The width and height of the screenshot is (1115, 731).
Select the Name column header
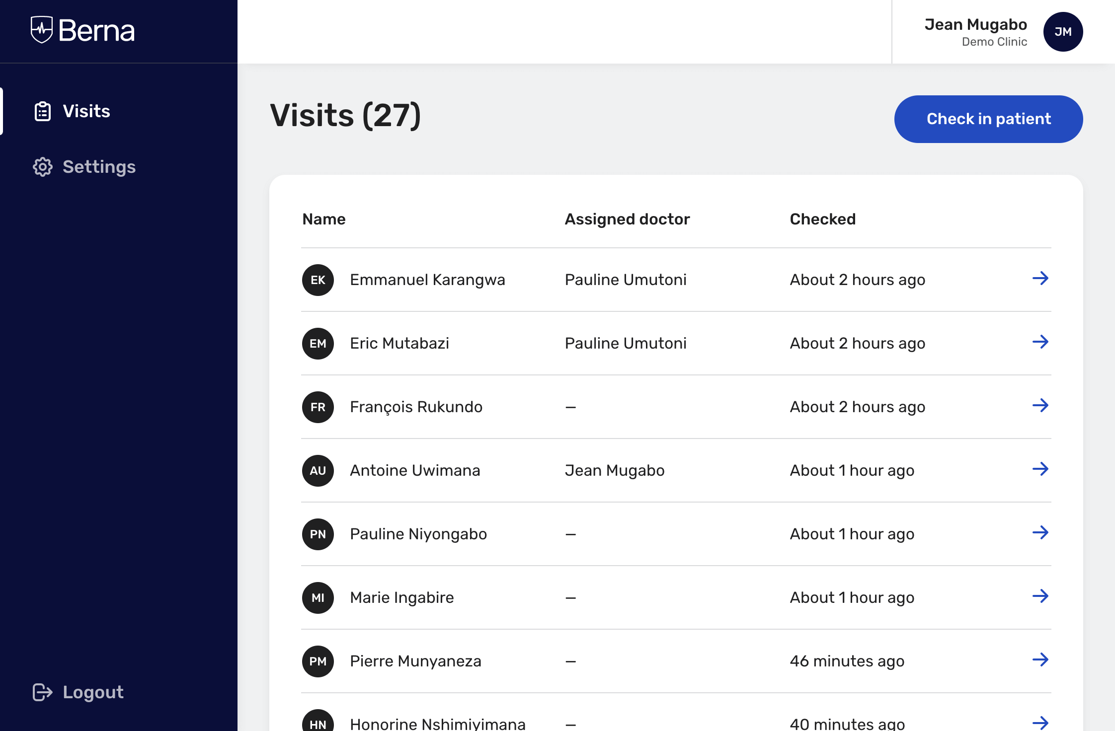[323, 219]
